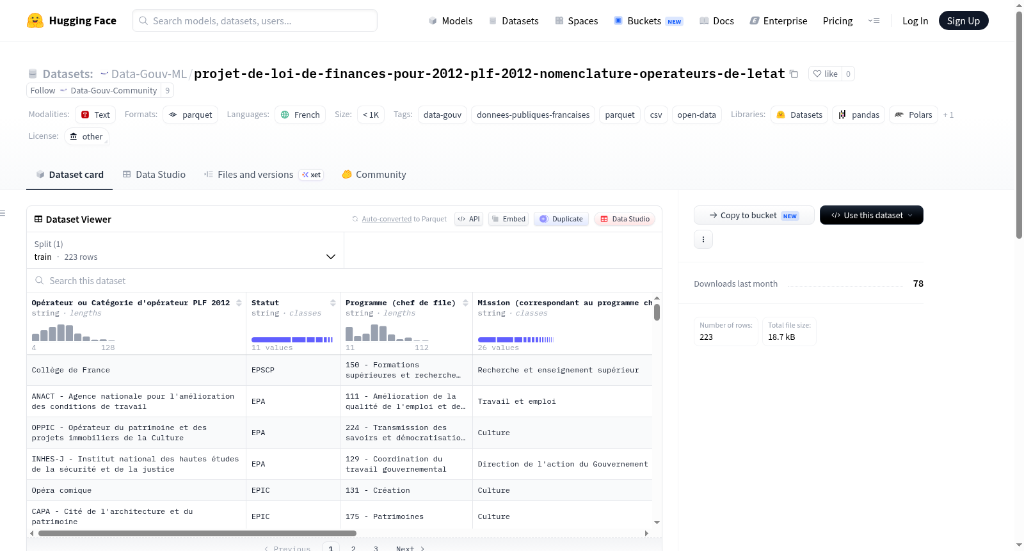Open the Docs page
Viewport: 1024px width, 551px height.
(717, 20)
